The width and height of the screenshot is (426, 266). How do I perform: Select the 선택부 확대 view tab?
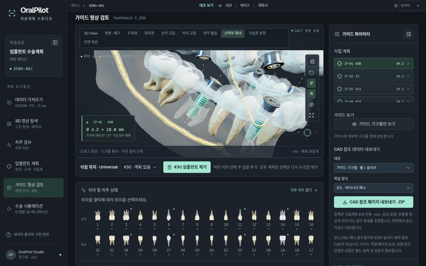point(233,33)
